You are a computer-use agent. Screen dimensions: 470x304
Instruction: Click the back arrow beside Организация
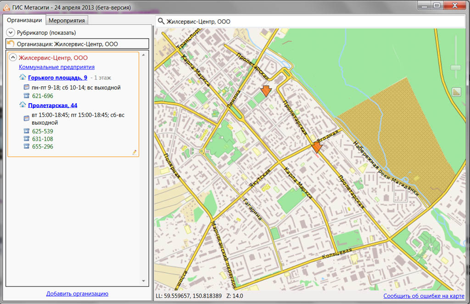pos(11,44)
